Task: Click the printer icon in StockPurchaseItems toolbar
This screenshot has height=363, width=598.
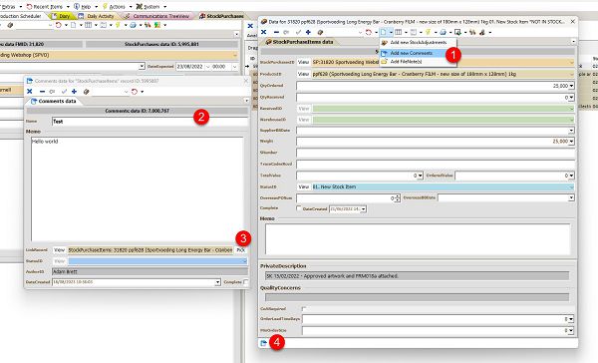Action: [x=443, y=32]
